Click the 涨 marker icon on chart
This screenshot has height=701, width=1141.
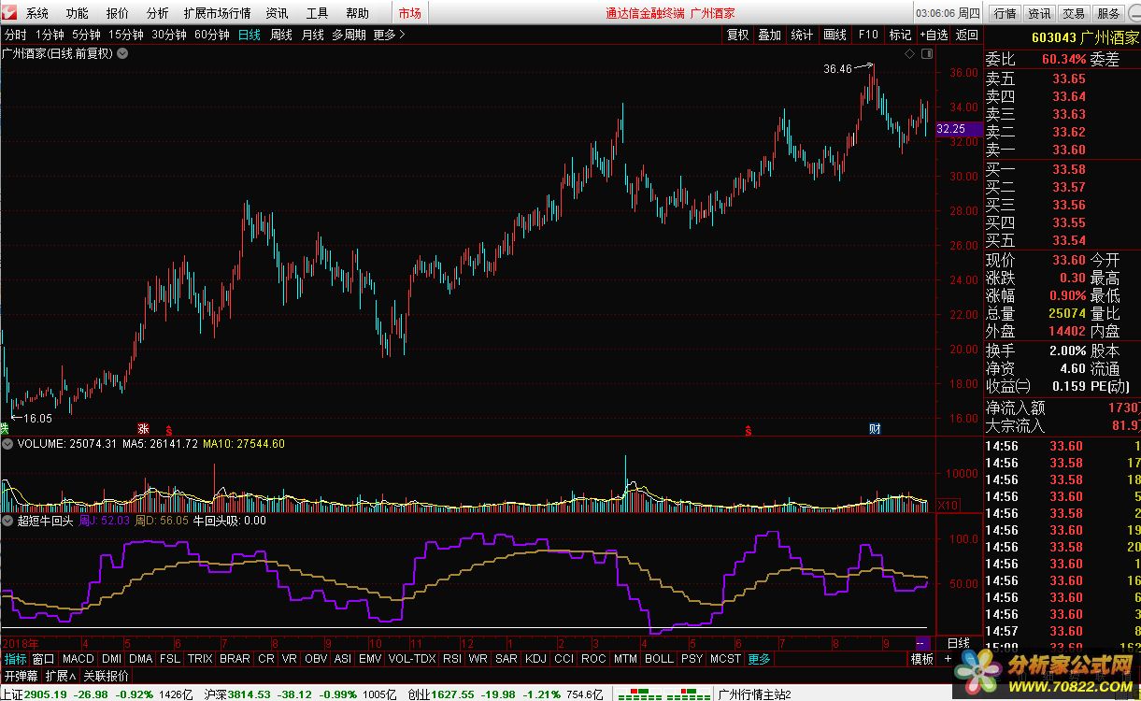pyautogui.click(x=144, y=429)
